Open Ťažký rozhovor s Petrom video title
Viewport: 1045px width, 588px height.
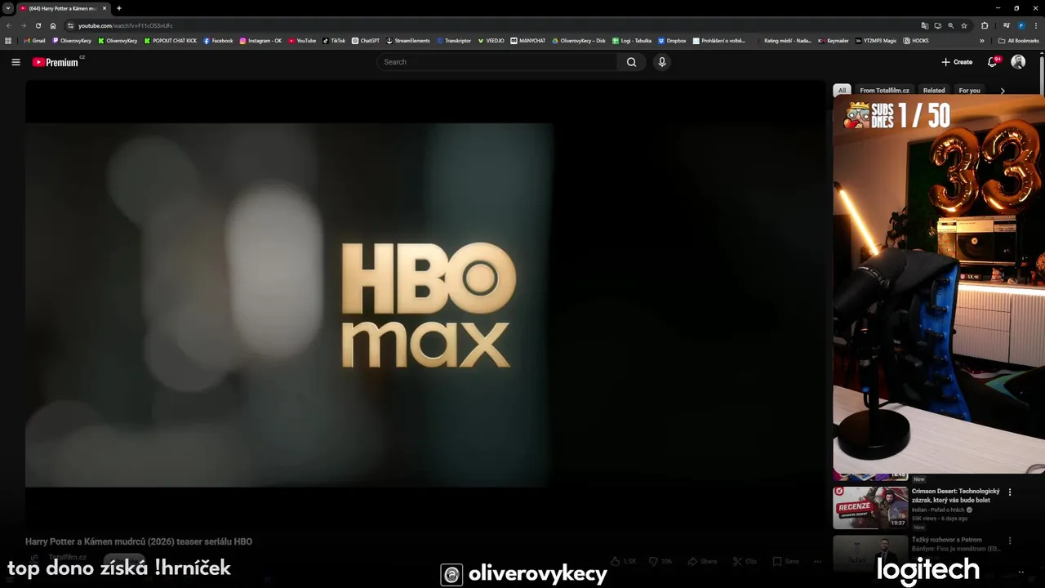click(x=957, y=544)
